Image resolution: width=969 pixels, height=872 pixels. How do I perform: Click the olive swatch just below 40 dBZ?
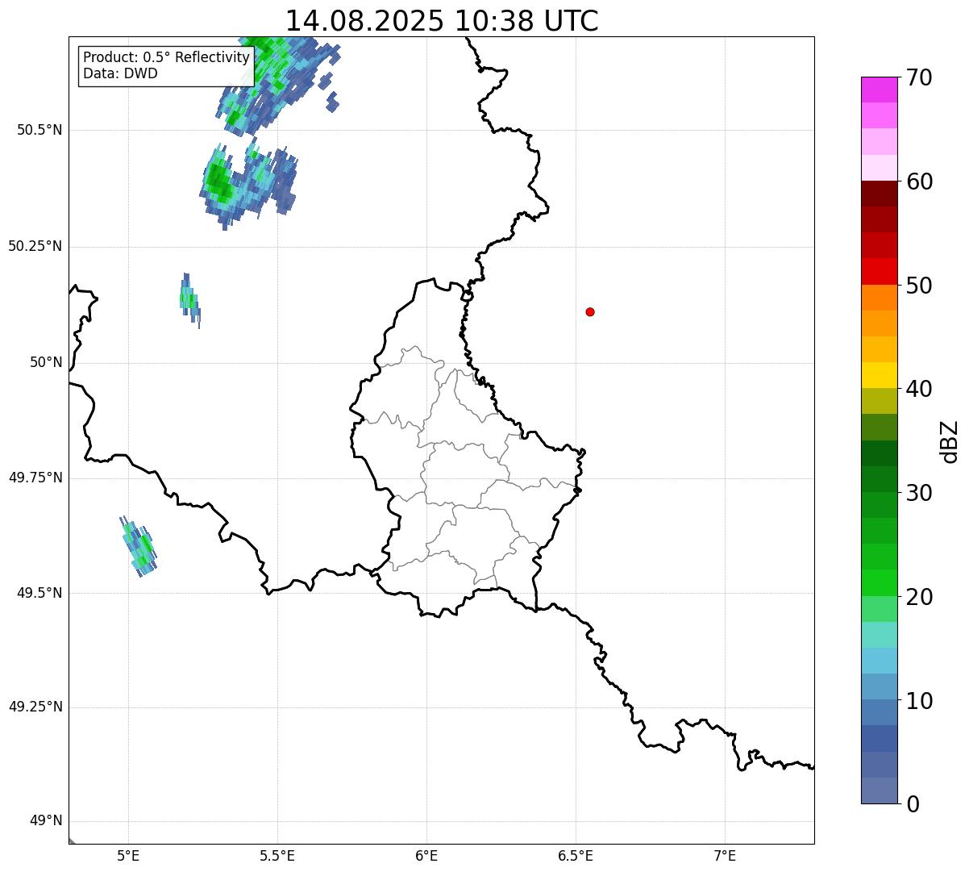pyautogui.click(x=879, y=402)
